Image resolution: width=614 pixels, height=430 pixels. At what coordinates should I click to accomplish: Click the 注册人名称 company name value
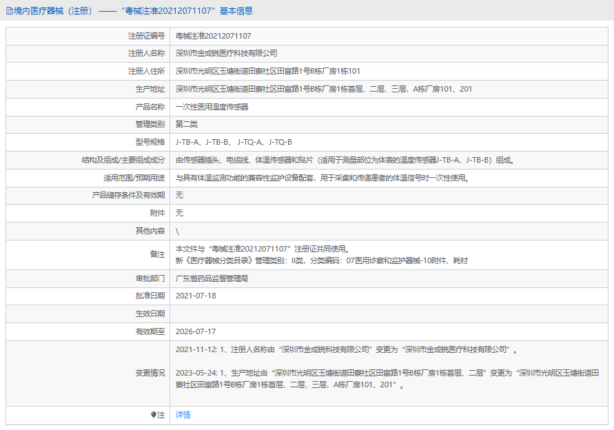pyautogui.click(x=226, y=53)
